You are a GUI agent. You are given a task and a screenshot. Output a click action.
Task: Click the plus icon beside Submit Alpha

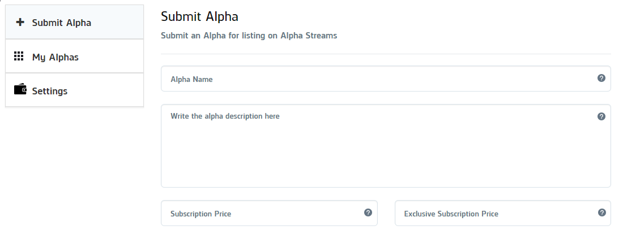pyautogui.click(x=20, y=22)
